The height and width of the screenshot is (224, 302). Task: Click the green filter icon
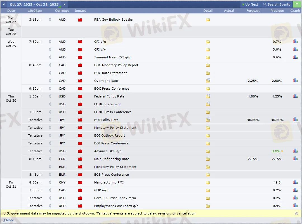[296, 4]
